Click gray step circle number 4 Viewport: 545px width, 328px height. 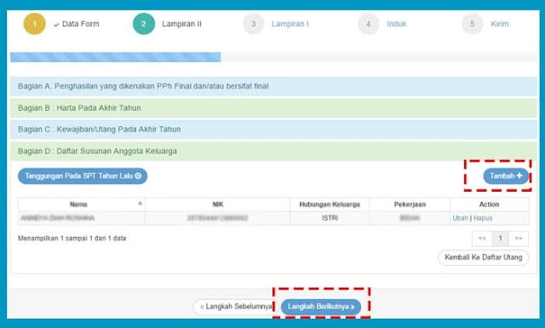tap(369, 24)
